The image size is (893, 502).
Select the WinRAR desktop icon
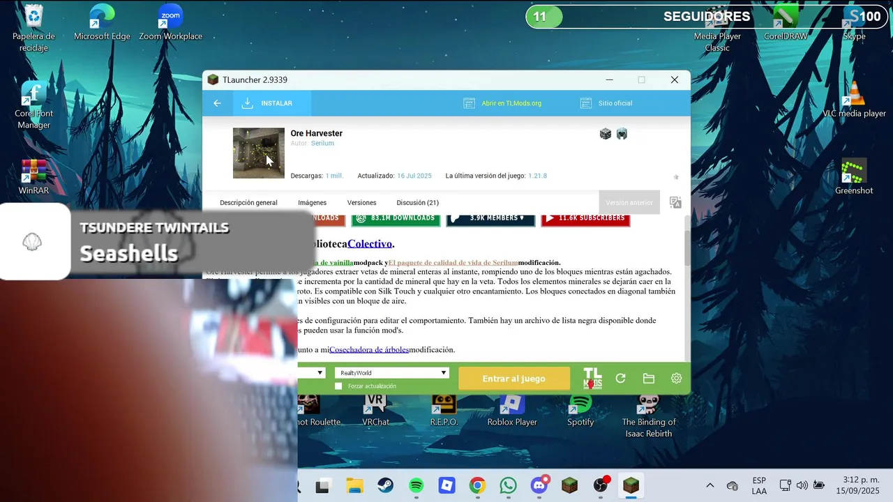tap(33, 177)
